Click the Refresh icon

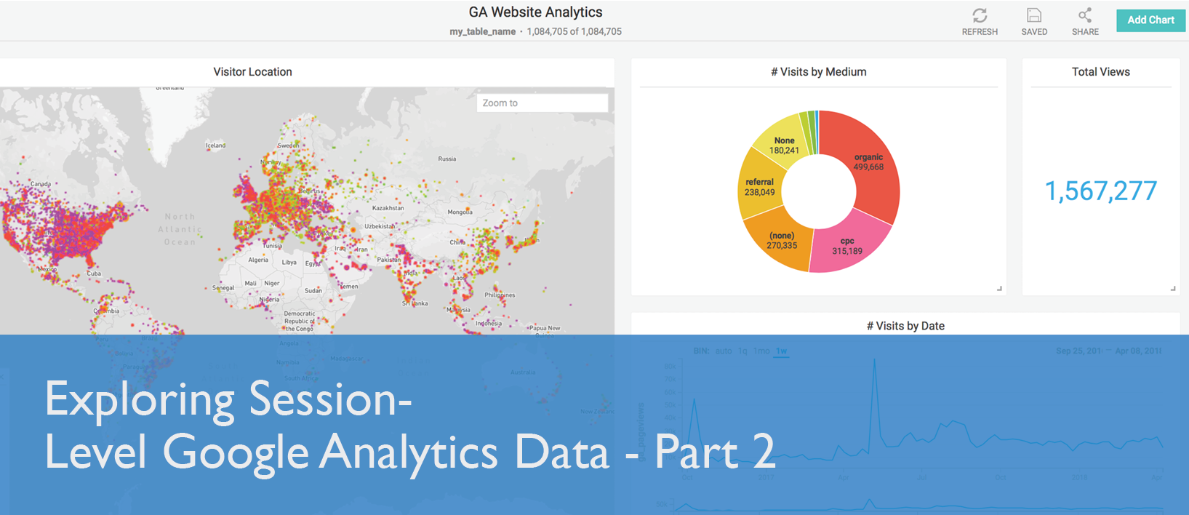tap(980, 15)
